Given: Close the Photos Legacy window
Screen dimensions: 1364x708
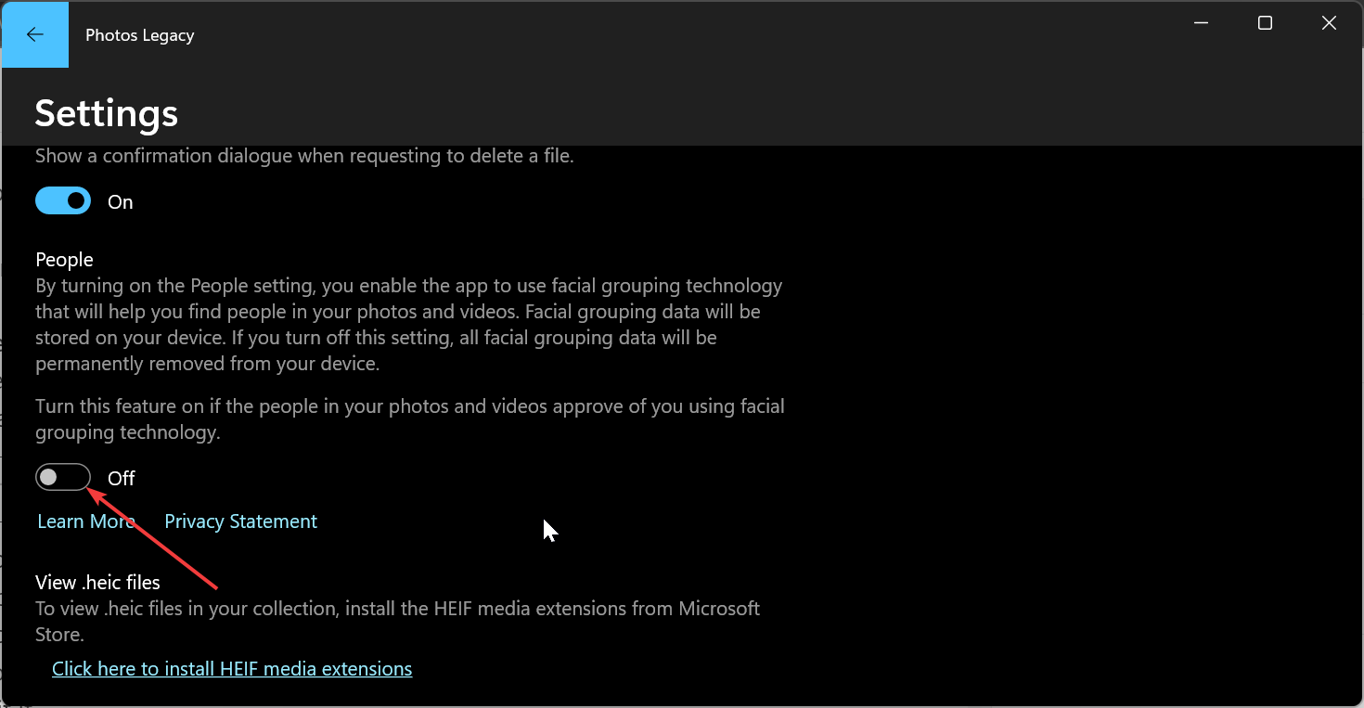Looking at the screenshot, I should [1329, 23].
